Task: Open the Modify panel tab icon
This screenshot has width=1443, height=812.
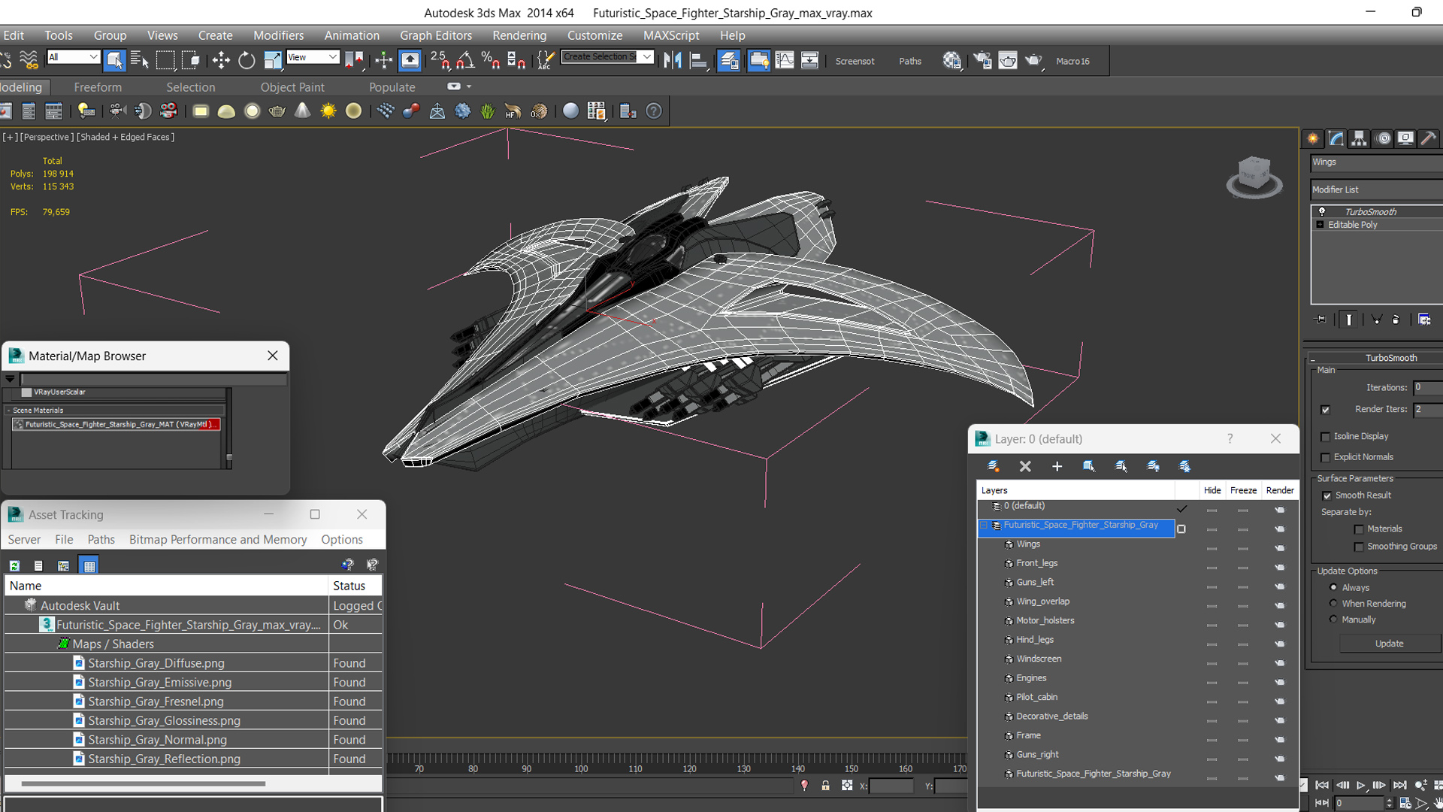Action: pos(1336,138)
